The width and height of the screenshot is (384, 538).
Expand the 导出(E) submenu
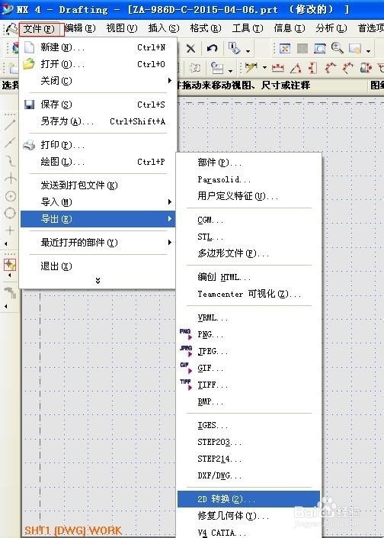pos(98,219)
